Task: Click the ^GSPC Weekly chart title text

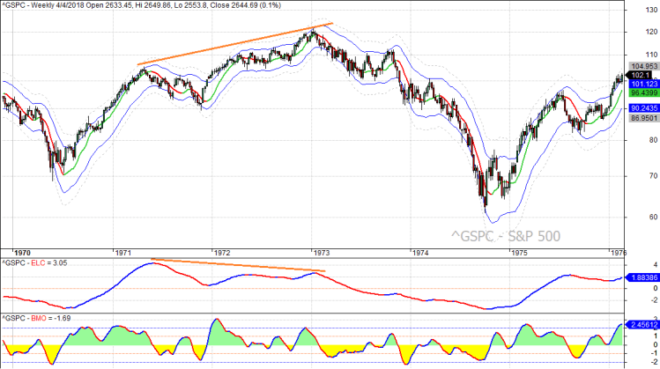Action: click(x=141, y=5)
